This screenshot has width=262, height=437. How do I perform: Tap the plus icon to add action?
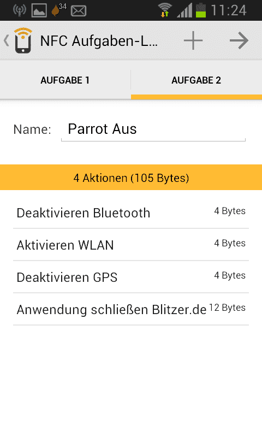point(193,40)
